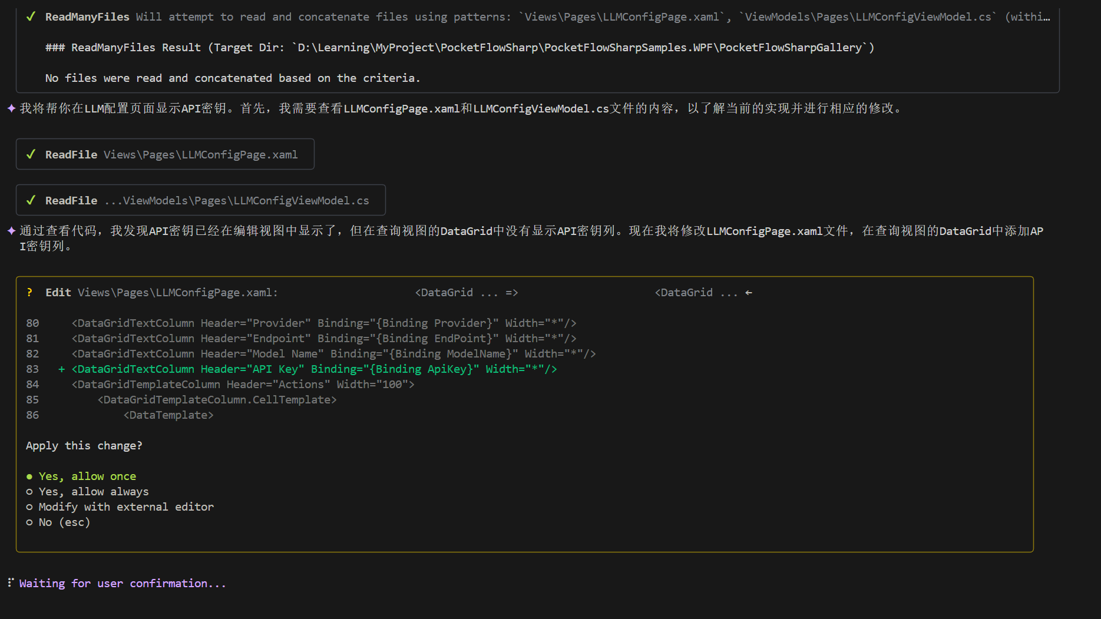Click the left arrow icon in the Edit header
This screenshot has height=619, width=1101.
[748, 292]
